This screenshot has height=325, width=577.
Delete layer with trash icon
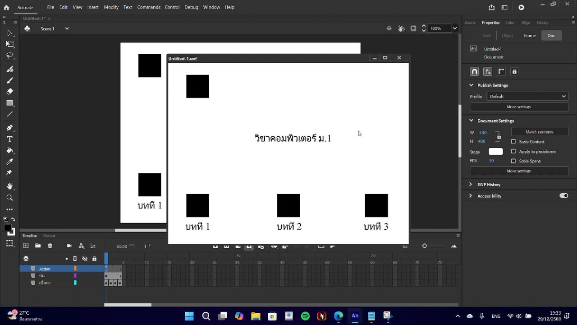pos(50,246)
